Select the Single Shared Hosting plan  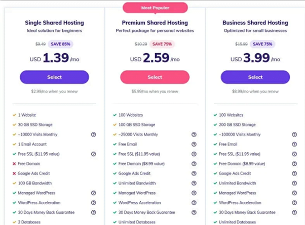click(55, 77)
